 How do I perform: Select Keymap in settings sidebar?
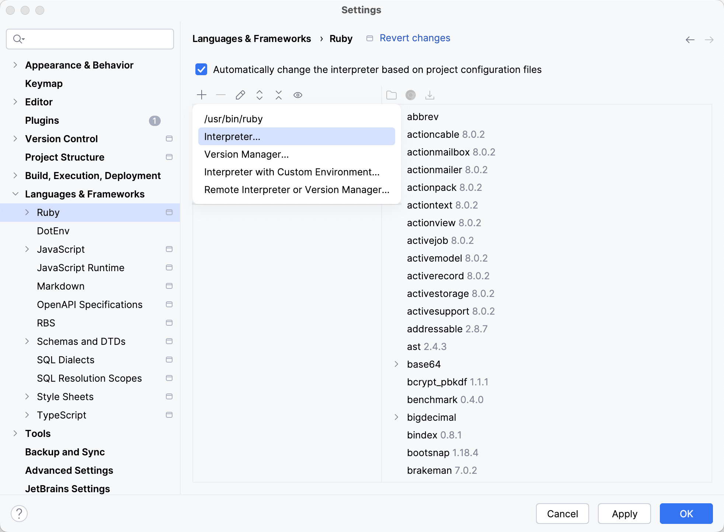(44, 84)
